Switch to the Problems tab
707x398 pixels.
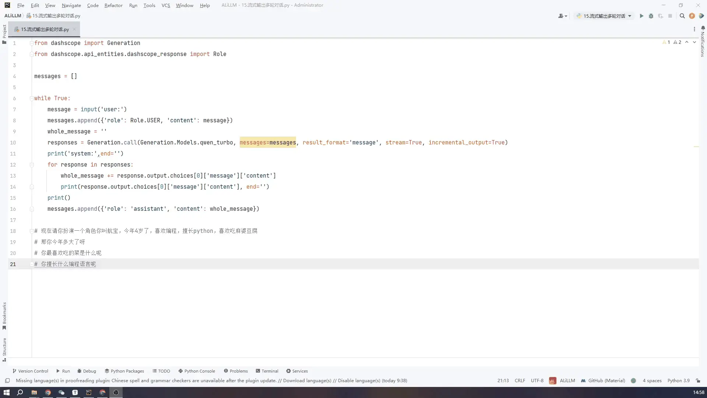[238, 371]
